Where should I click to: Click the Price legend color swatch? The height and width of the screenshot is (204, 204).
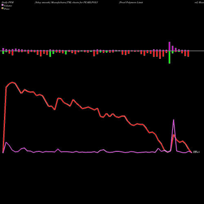pos(2,9)
